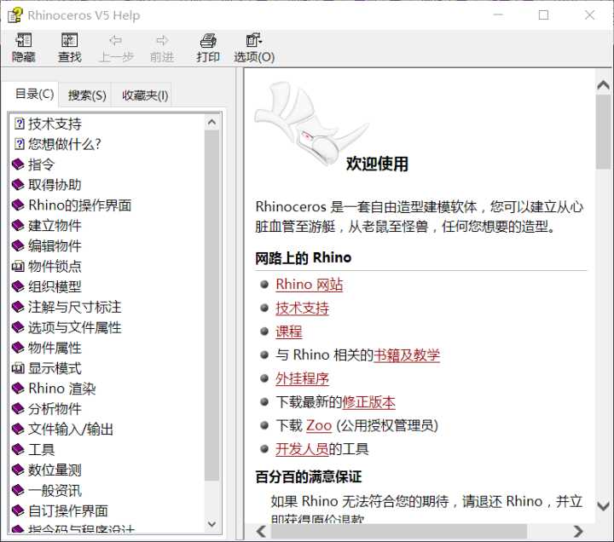This screenshot has width=614, height=542.
Task: Select the 建立物件 topic
Action: pyautogui.click(x=55, y=226)
